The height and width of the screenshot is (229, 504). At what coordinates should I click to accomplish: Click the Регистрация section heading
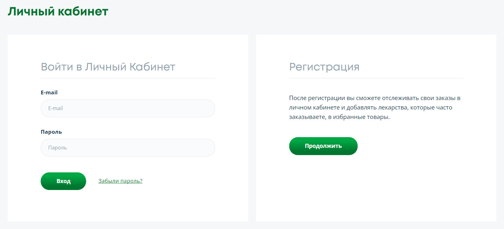point(324,67)
